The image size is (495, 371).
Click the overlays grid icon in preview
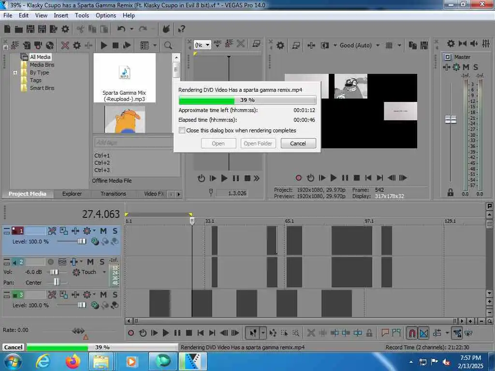click(389, 45)
